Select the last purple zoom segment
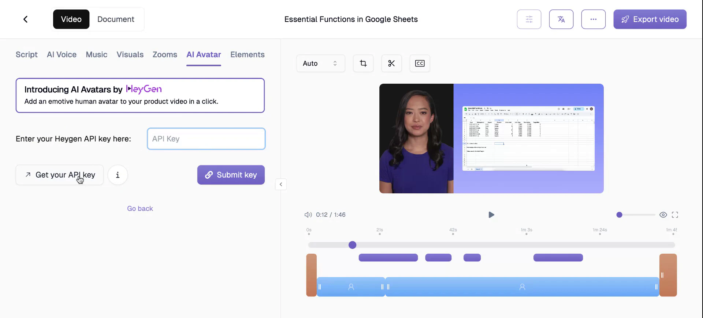The image size is (703, 318). (x=558, y=258)
